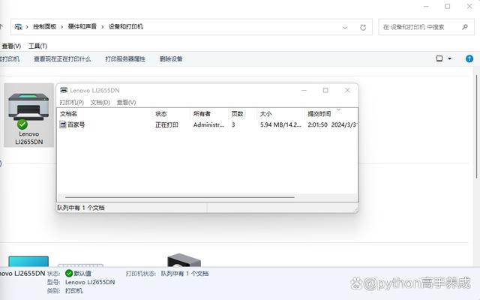Click 默认值 status in details pane

coord(82,273)
